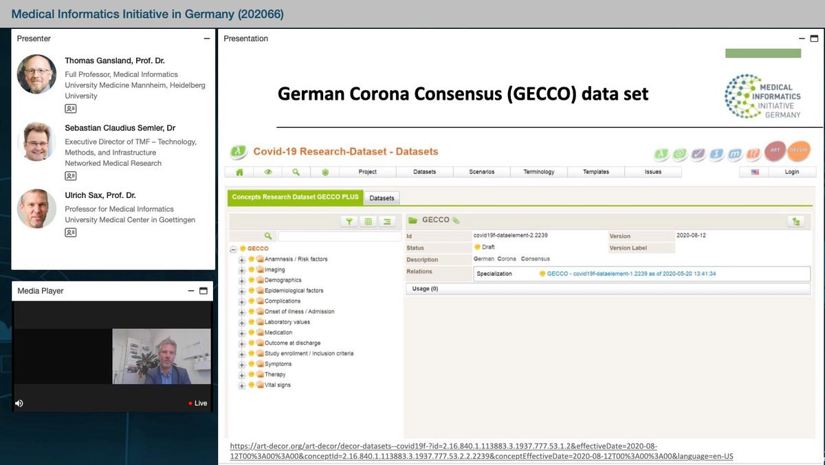825x465 pixels.
Task: Click the indent list view button above tree
Action: [x=387, y=221]
